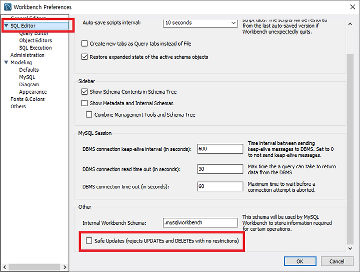Image resolution: width=360 pixels, height=272 pixels.
Task: Enable Create new tabs as Query tabs
Action: [x=84, y=43]
